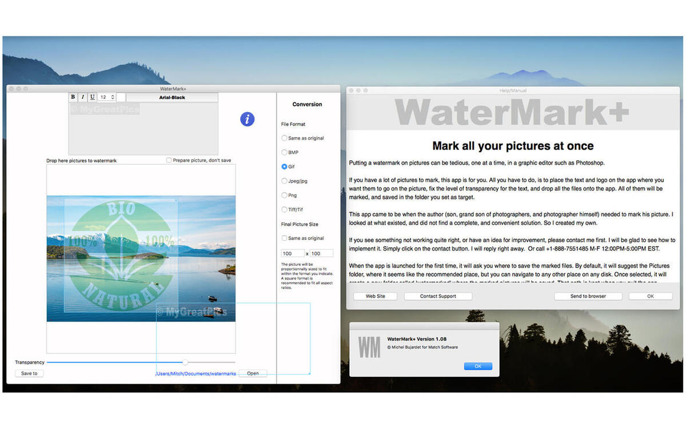Select Tiff/Tif file format
The height and width of the screenshot is (429, 686).
tap(285, 209)
